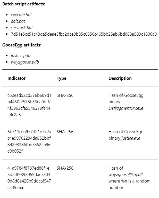Click SHA-256 in the justice.exe row
159x198 pixels.
[x=65, y=132]
